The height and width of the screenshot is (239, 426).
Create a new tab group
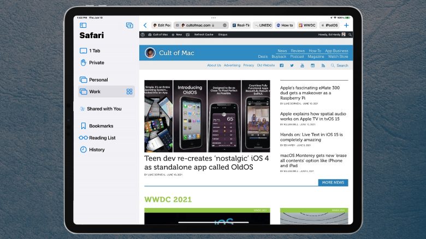(129, 25)
